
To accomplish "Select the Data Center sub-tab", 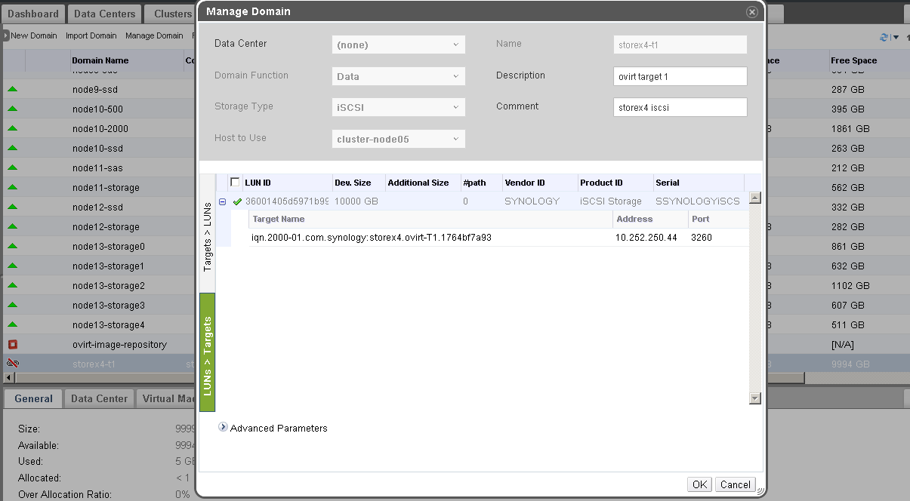I will tap(100, 398).
